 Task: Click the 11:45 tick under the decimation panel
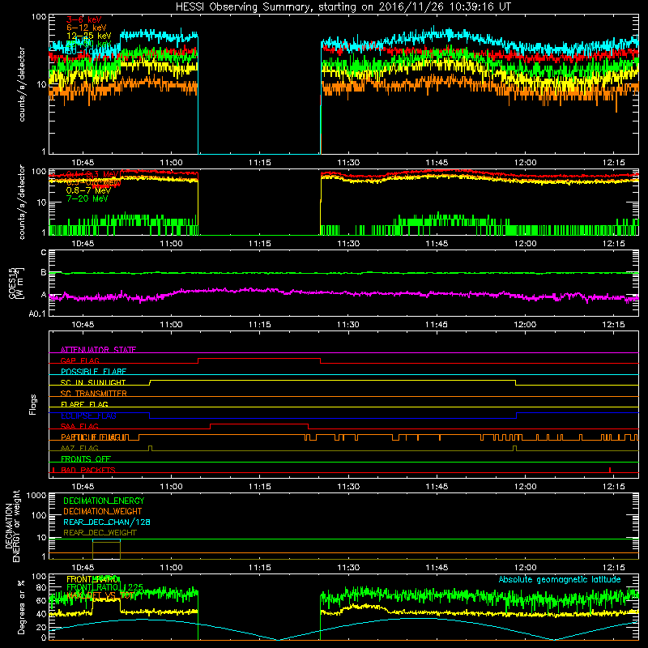437,568
